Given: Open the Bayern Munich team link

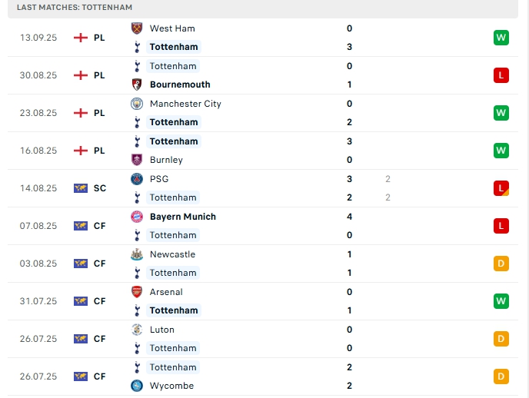Looking at the screenshot, I should tap(183, 217).
